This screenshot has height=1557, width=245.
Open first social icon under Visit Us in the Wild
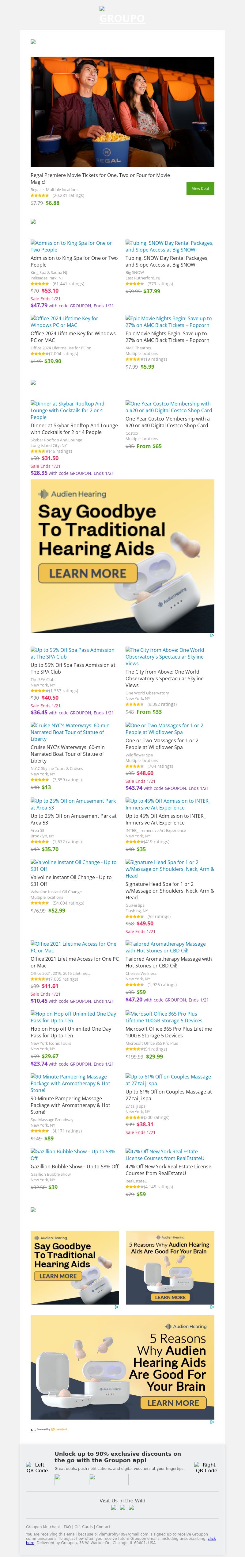point(113,1507)
